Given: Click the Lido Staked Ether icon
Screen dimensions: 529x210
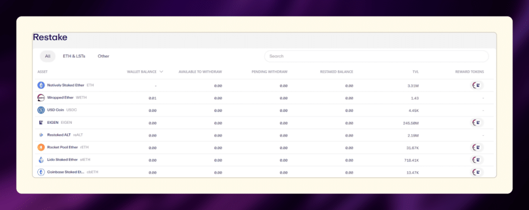Looking at the screenshot, I should coord(41,160).
